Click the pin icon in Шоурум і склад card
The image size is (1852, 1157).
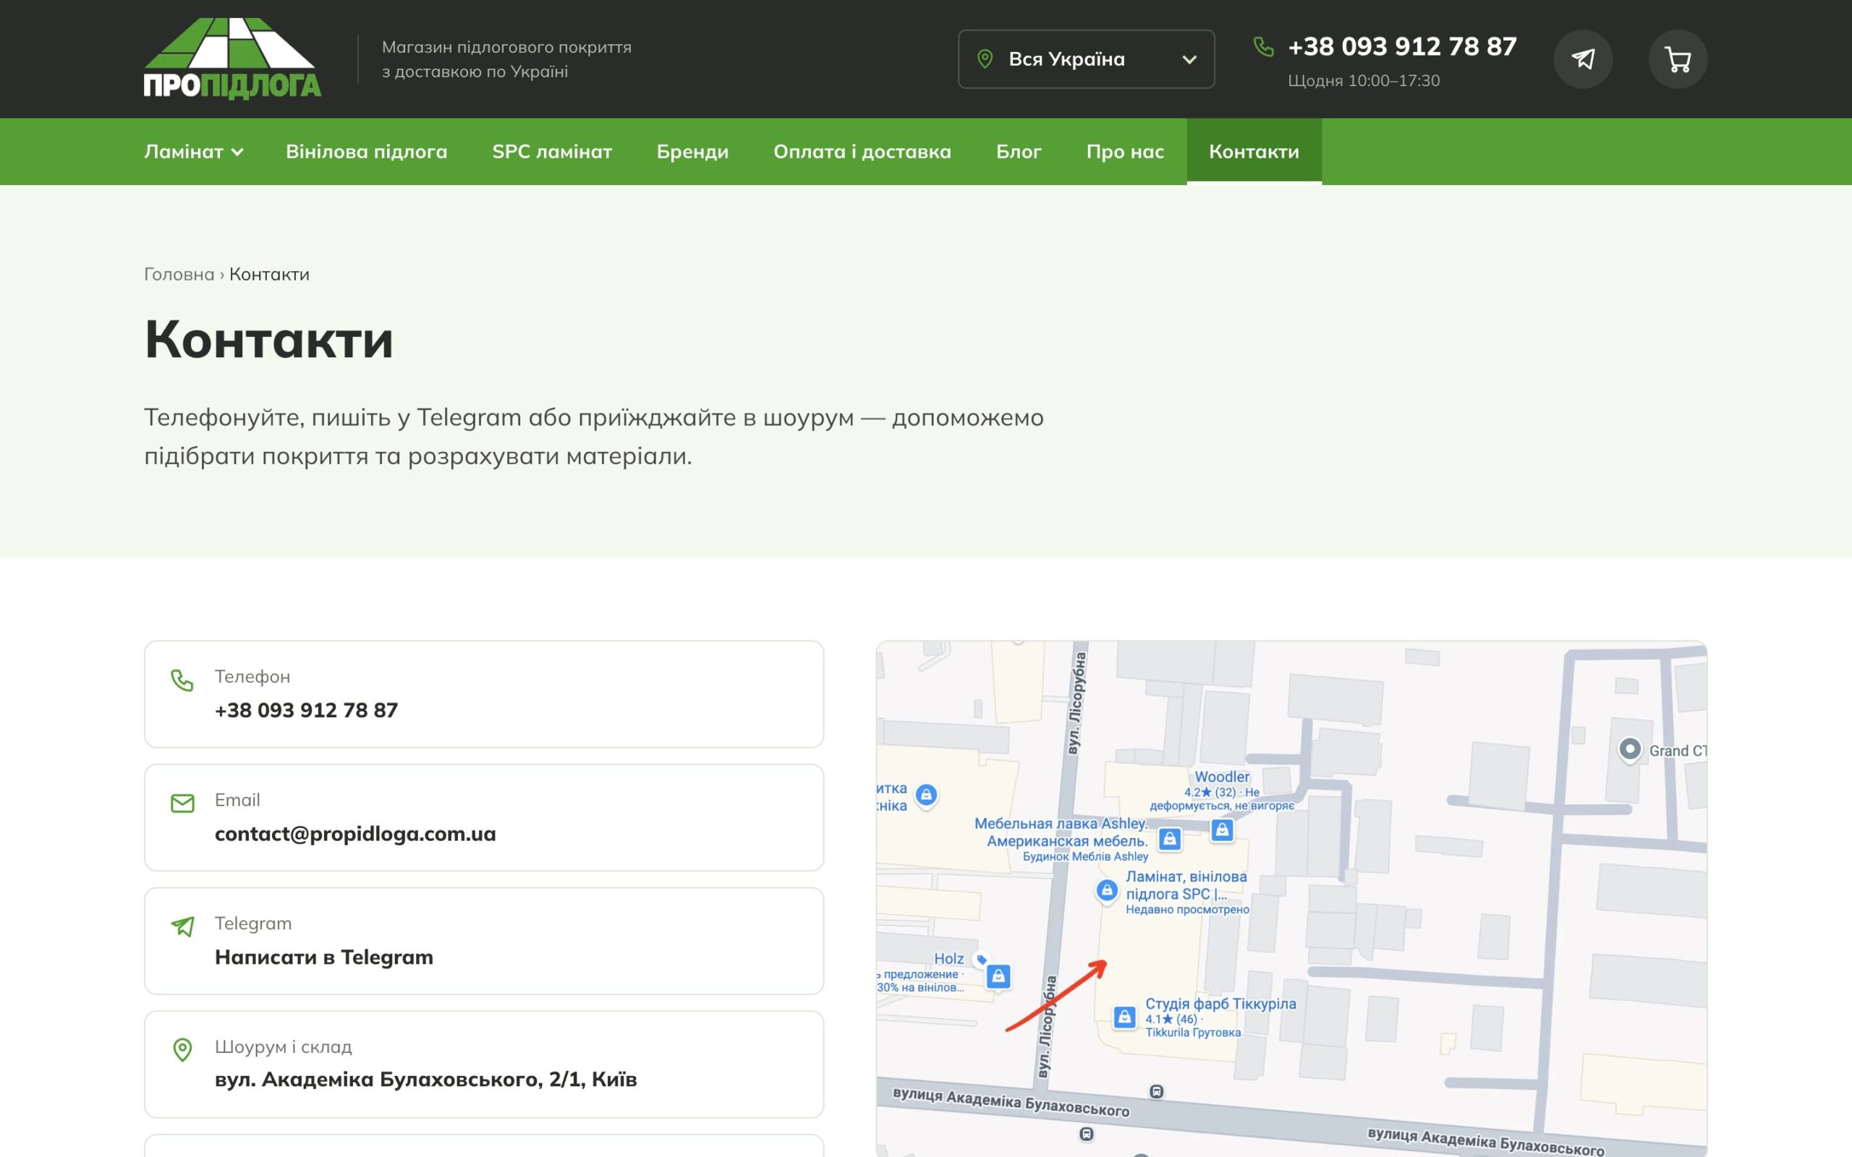pyautogui.click(x=182, y=1049)
